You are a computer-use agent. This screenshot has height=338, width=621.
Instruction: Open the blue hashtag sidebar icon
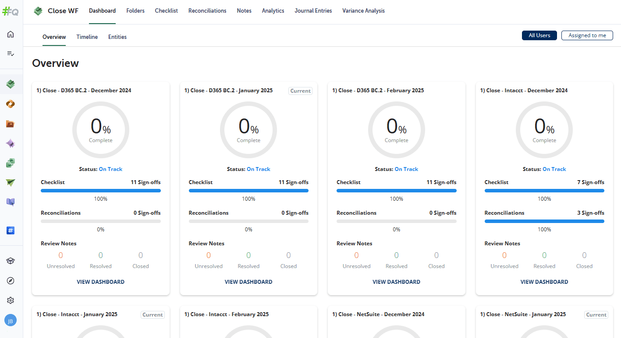pyautogui.click(x=11, y=230)
